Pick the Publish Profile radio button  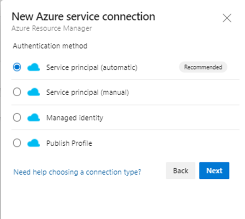[17, 143]
